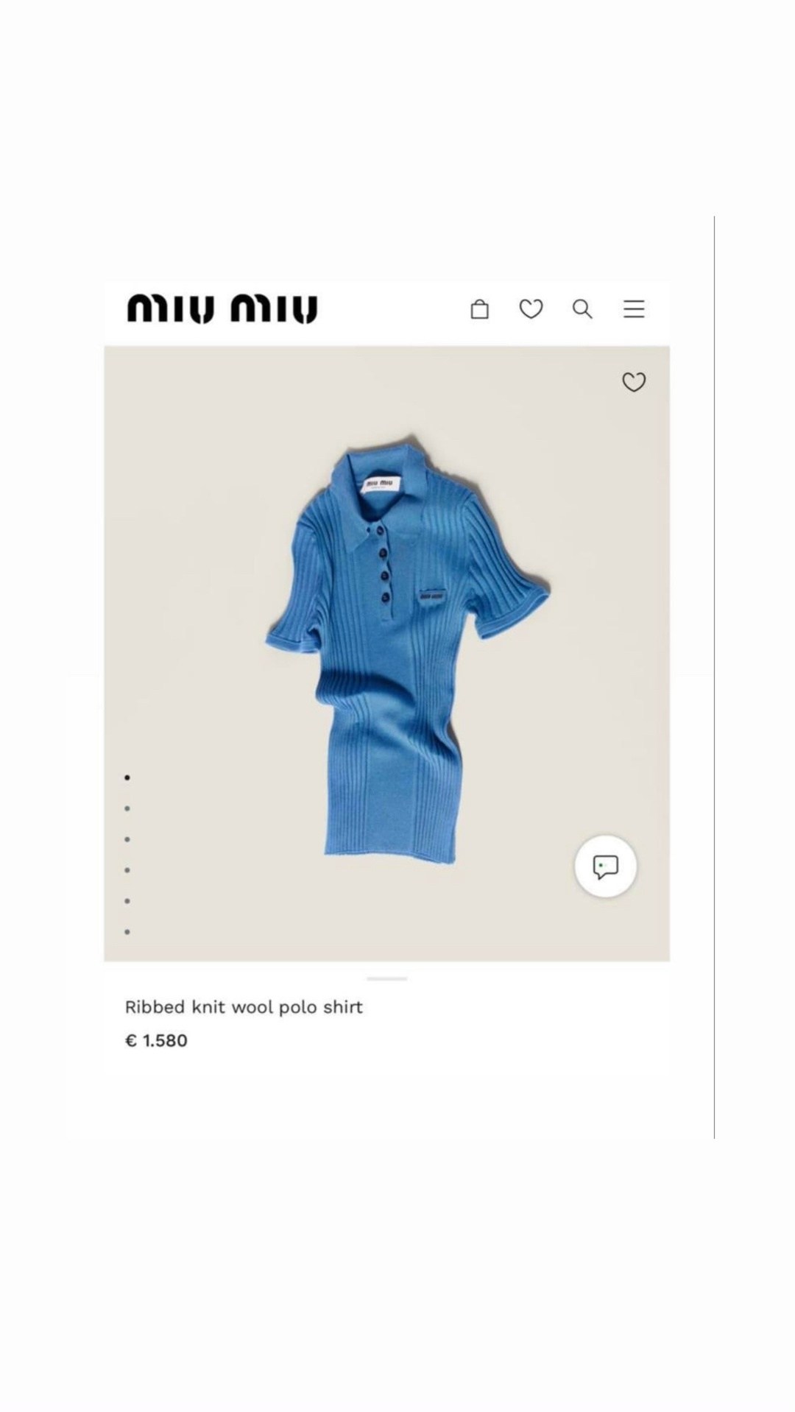Go to homepage via Miu Miu logo

[222, 309]
